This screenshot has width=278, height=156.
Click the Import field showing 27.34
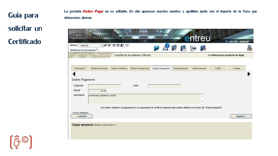(97, 91)
